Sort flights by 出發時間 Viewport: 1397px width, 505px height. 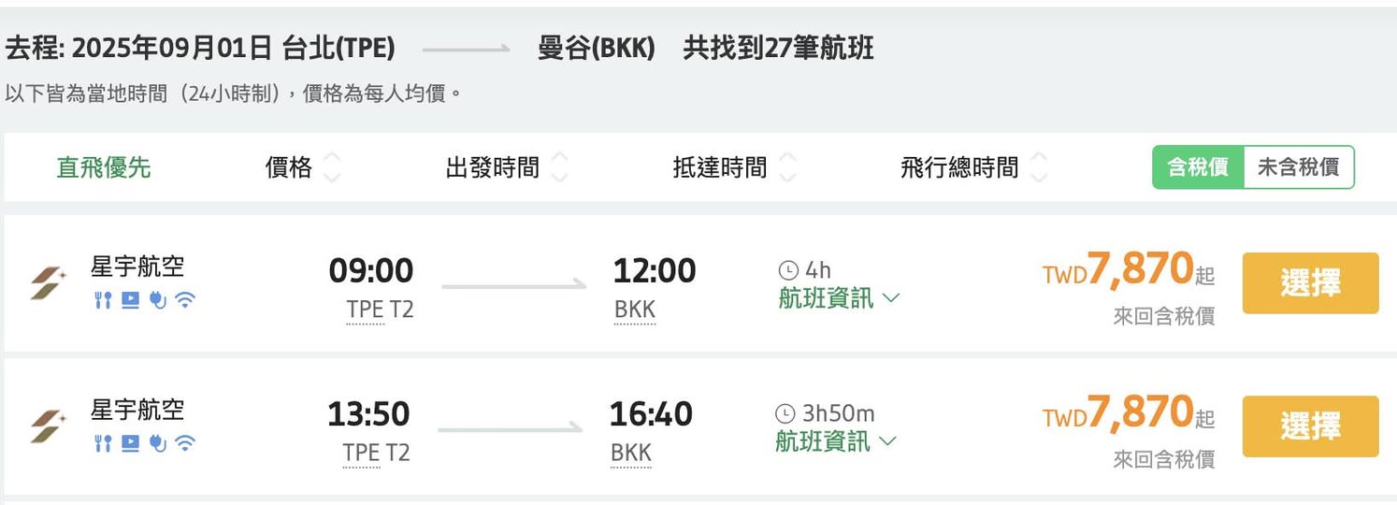506,167
